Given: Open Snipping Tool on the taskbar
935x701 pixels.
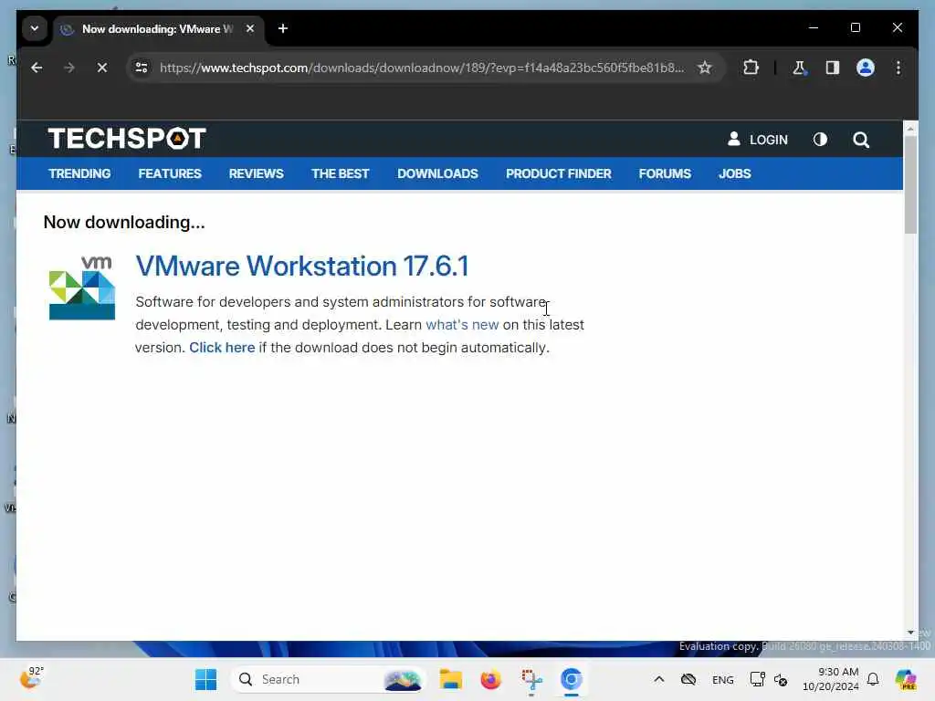Looking at the screenshot, I should click(531, 679).
